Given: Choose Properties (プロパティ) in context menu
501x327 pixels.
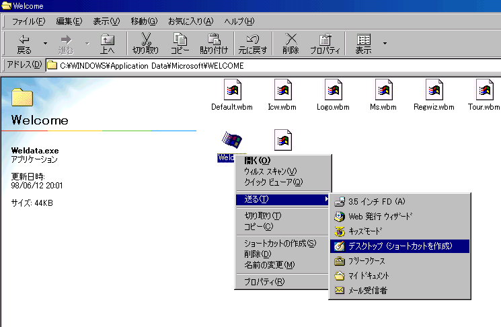Looking at the screenshot, I should (282, 282).
